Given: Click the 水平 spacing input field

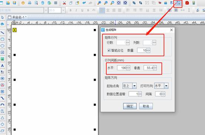Looking at the screenshot, I should 122,68.
